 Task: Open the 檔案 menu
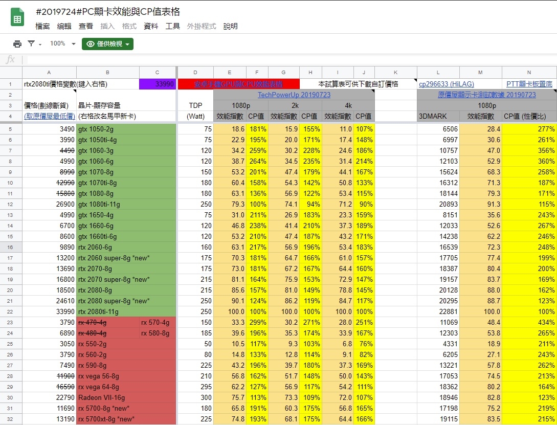pyautogui.click(x=42, y=26)
